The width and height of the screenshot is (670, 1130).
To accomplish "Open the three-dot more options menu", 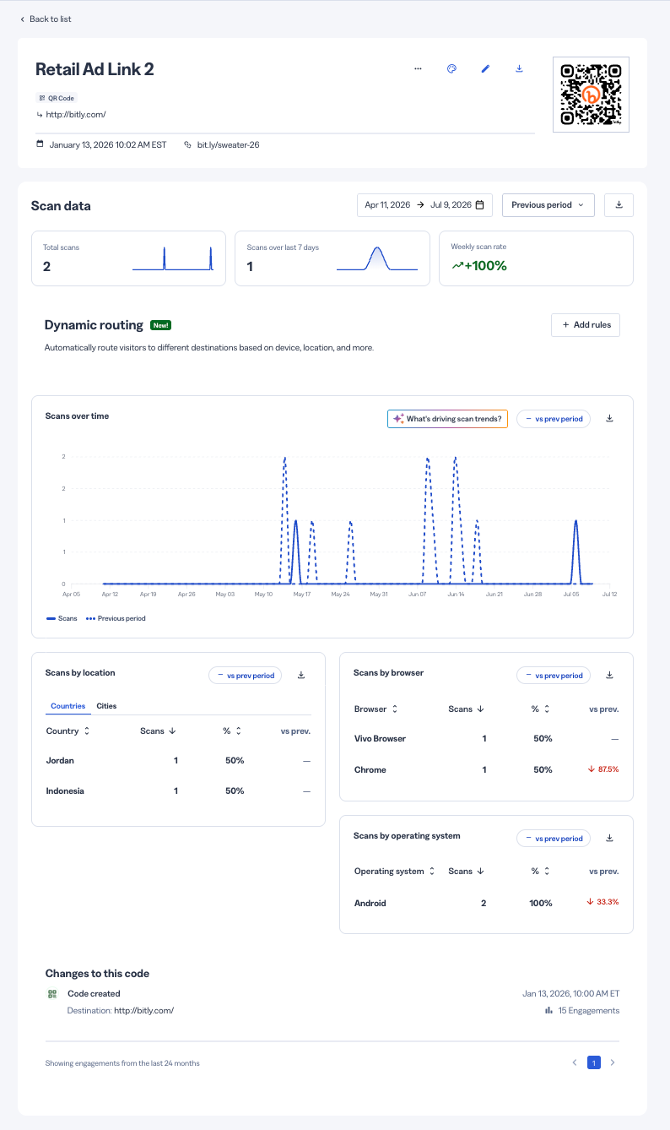I will click(418, 69).
